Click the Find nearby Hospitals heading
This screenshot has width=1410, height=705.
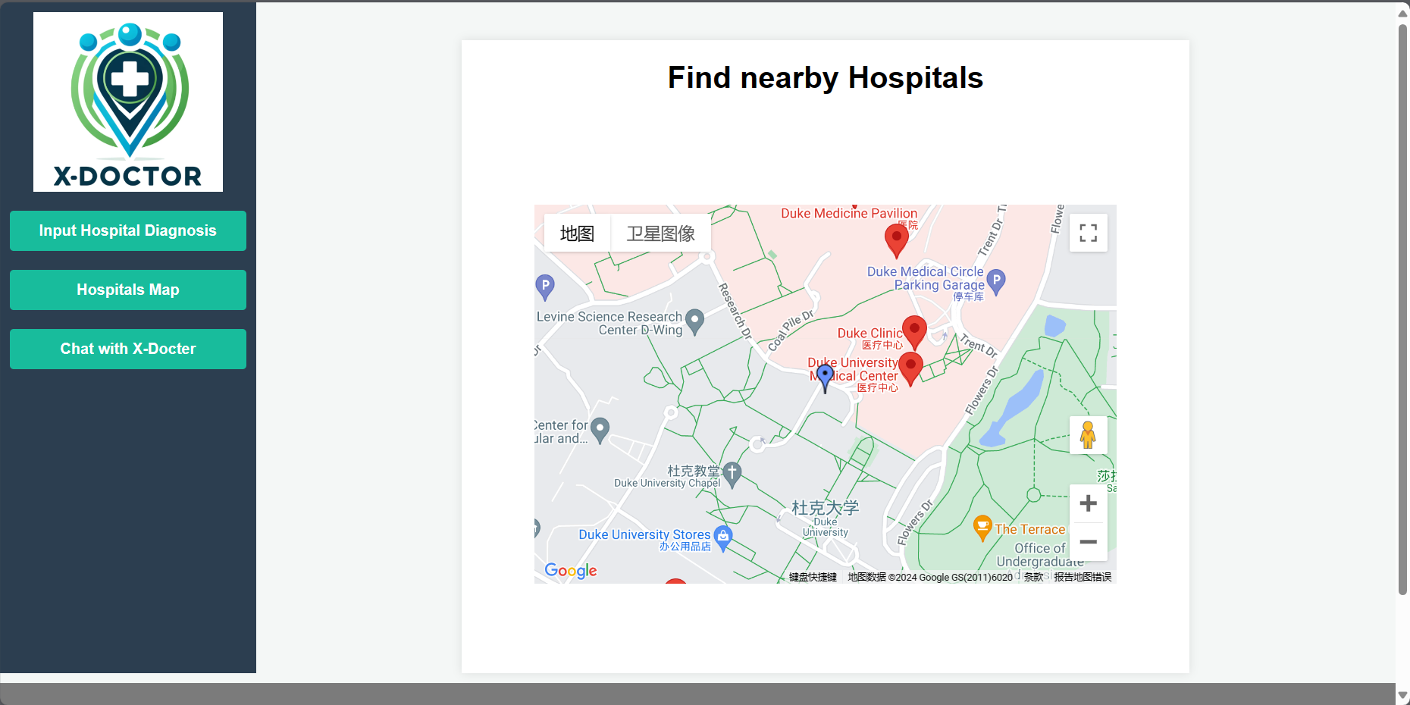click(x=826, y=77)
